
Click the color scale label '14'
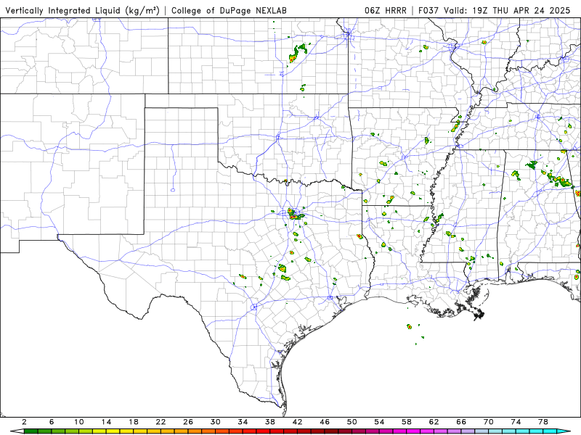(x=106, y=422)
